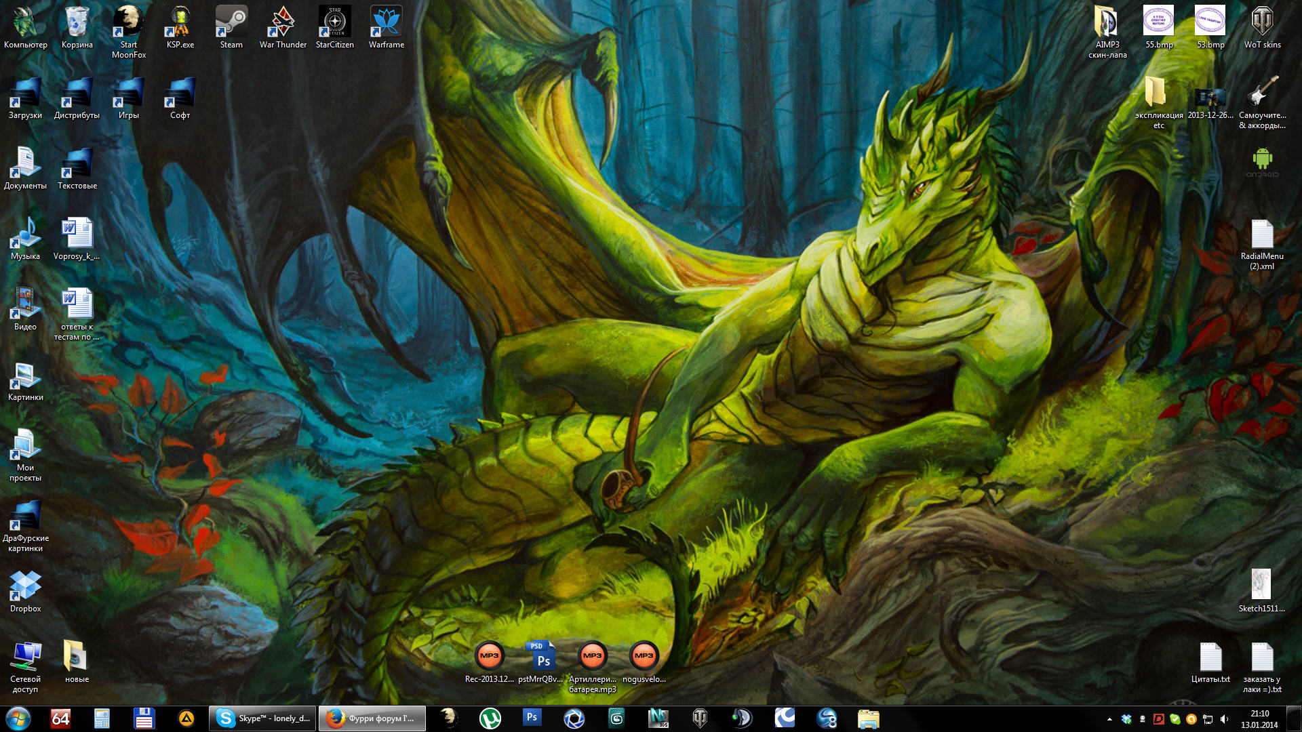Select the 53.bmp image file
This screenshot has width=1302, height=732.
1210,28
